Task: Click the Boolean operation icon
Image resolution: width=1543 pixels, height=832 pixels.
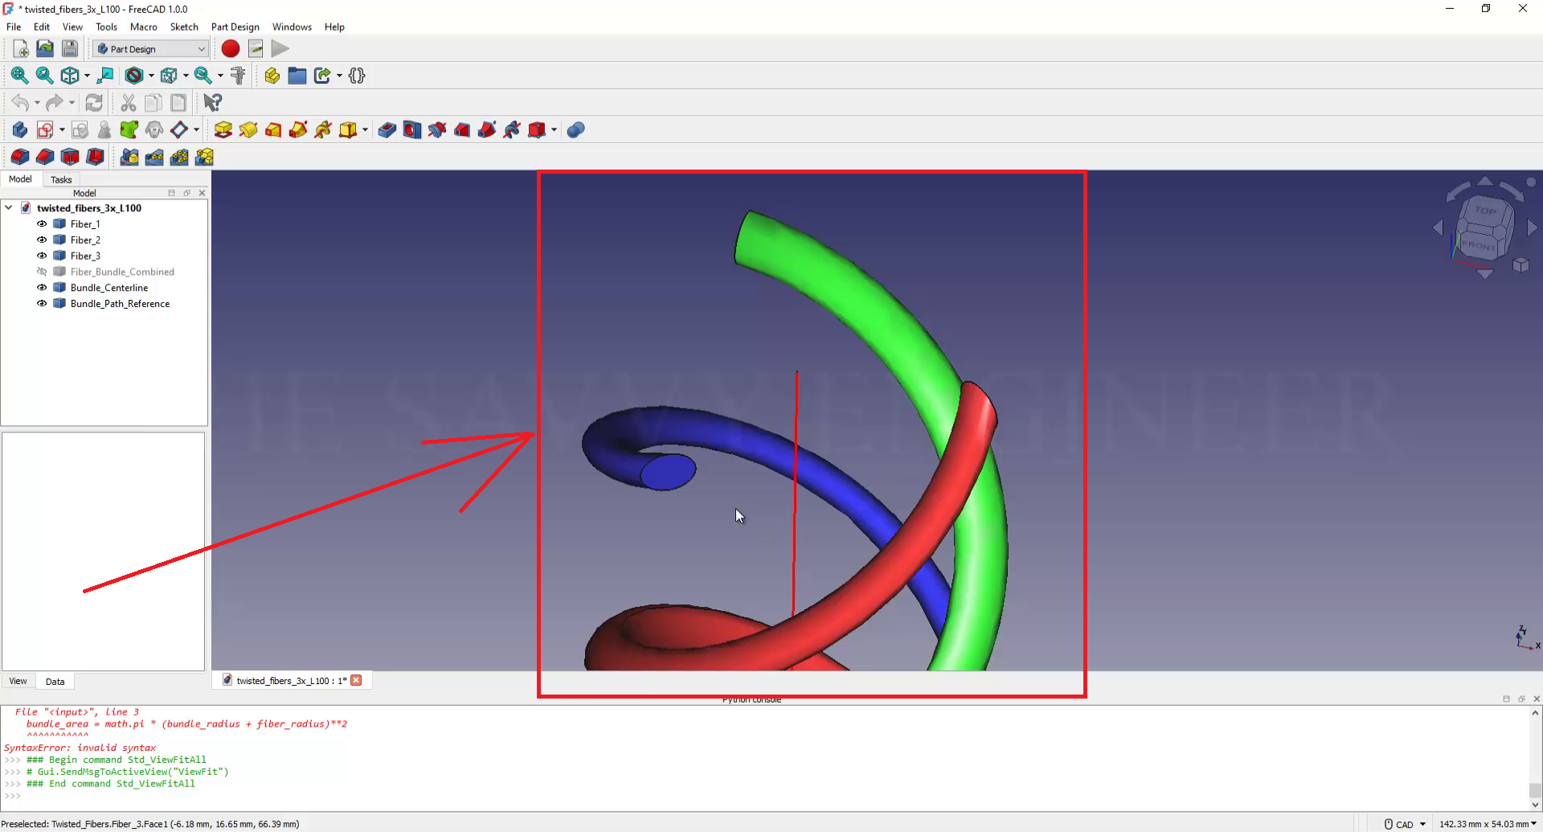Action: tap(575, 130)
